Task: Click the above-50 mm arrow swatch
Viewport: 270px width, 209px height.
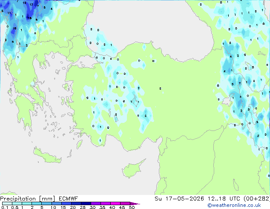Action: (135, 203)
